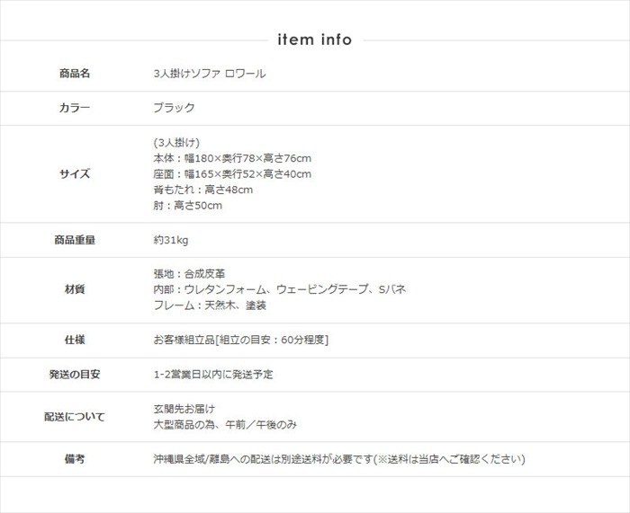Select the 肘 height line
The width and height of the screenshot is (630, 513).
click(x=188, y=205)
